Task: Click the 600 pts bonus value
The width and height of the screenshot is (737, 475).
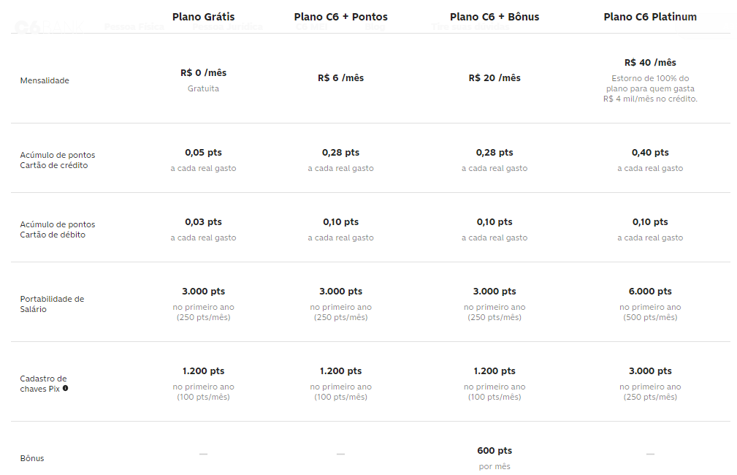Action: [x=494, y=451]
